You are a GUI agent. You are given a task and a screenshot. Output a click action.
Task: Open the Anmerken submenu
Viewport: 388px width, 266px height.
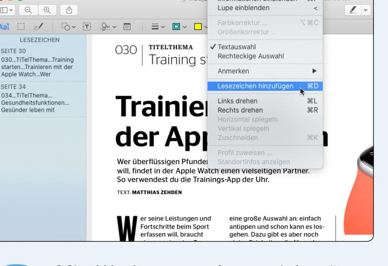click(x=265, y=71)
